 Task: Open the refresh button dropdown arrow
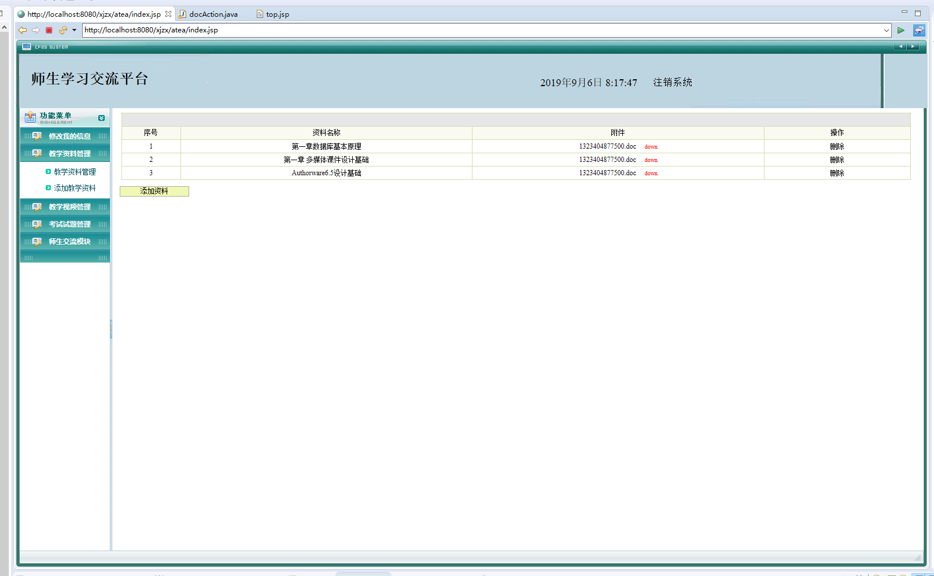[x=74, y=30]
